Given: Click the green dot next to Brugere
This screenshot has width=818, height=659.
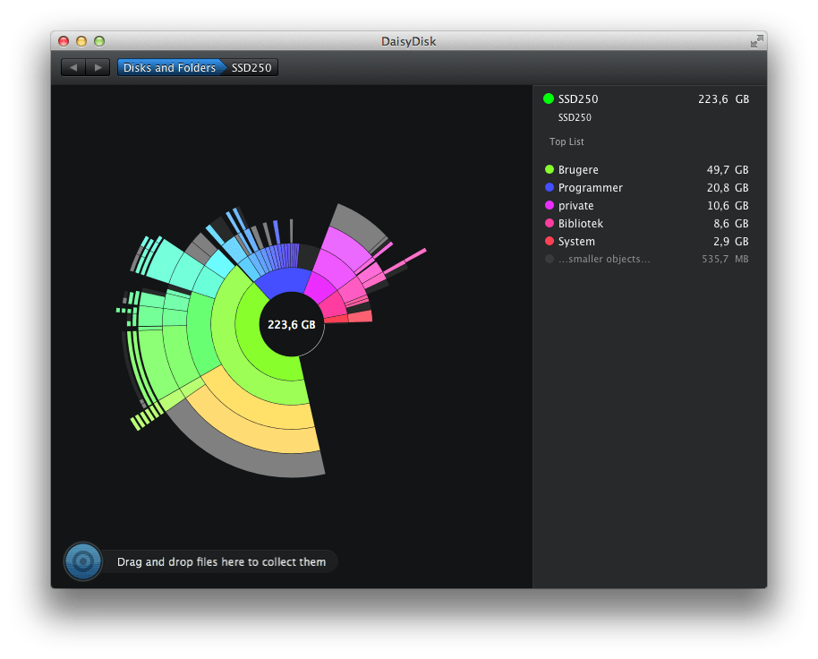Looking at the screenshot, I should pyautogui.click(x=547, y=169).
